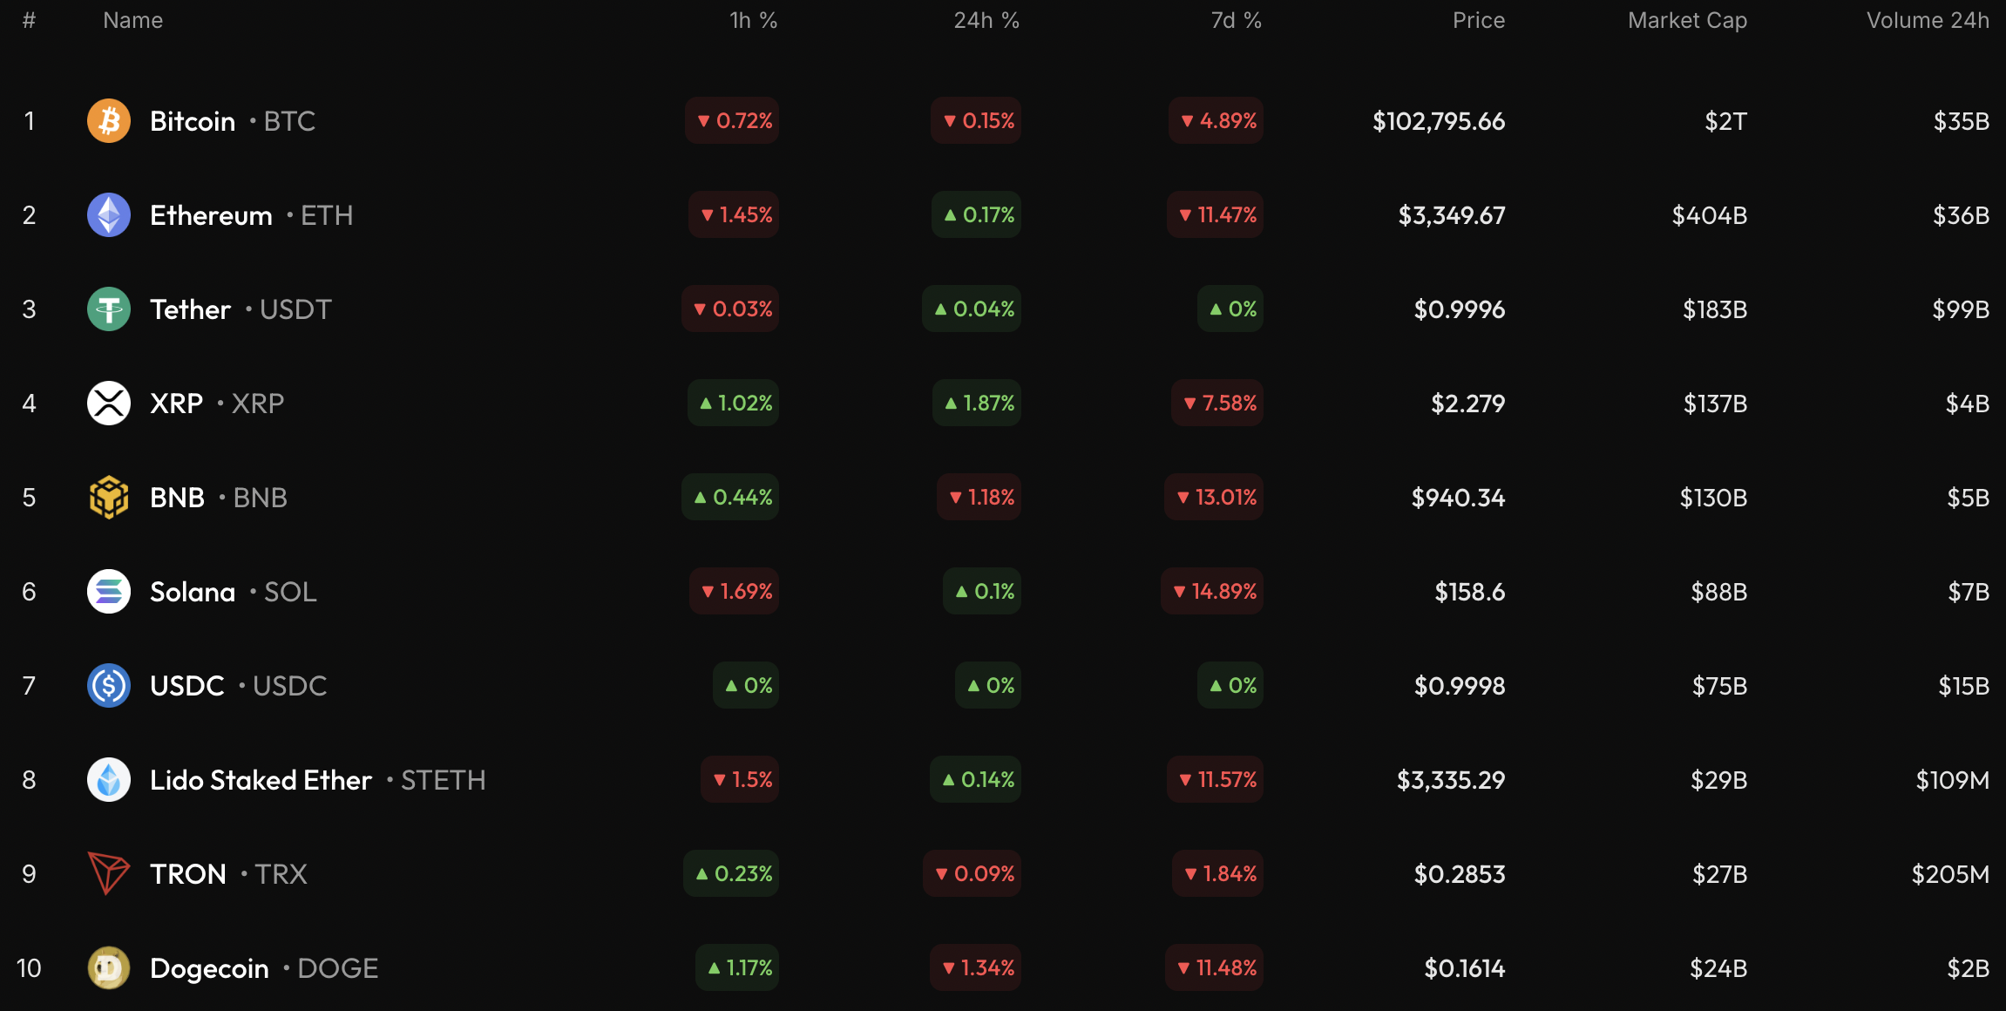This screenshot has height=1011, width=2006.
Task: Click the Tether logo icon
Action: (x=109, y=309)
